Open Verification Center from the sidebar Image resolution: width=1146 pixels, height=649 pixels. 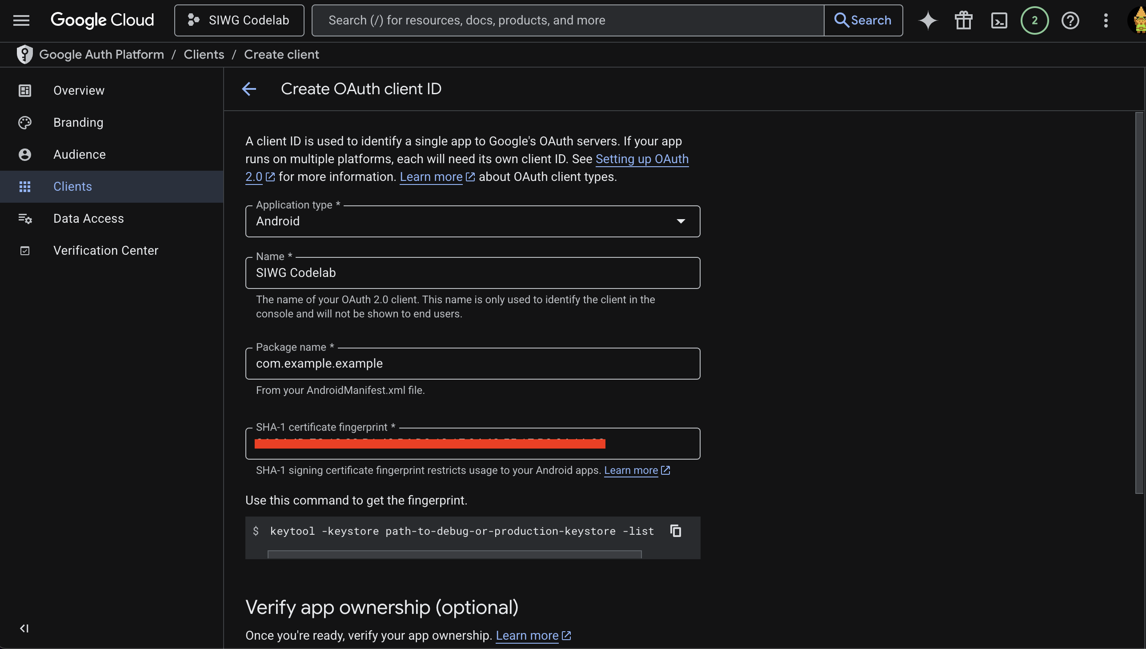pos(106,250)
